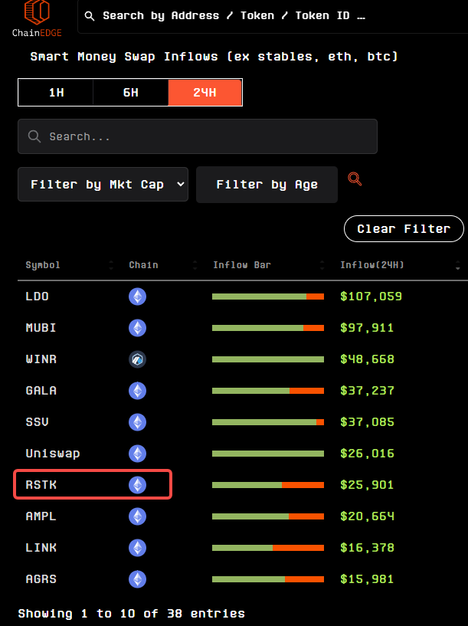This screenshot has height=626, width=468.
Task: Open the LDO token symbol
Action: click(37, 297)
